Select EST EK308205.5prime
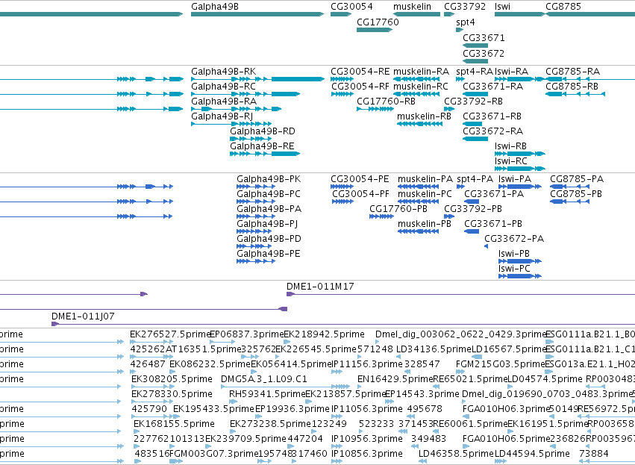635x465 pixels. 172,379
